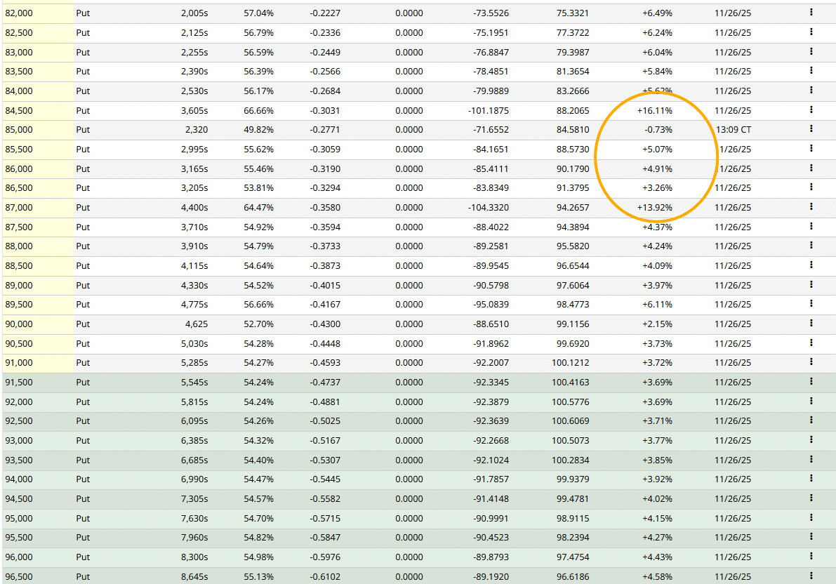The image size is (836, 584).
Task: Click the -0.73% change value
Action: 658,130
